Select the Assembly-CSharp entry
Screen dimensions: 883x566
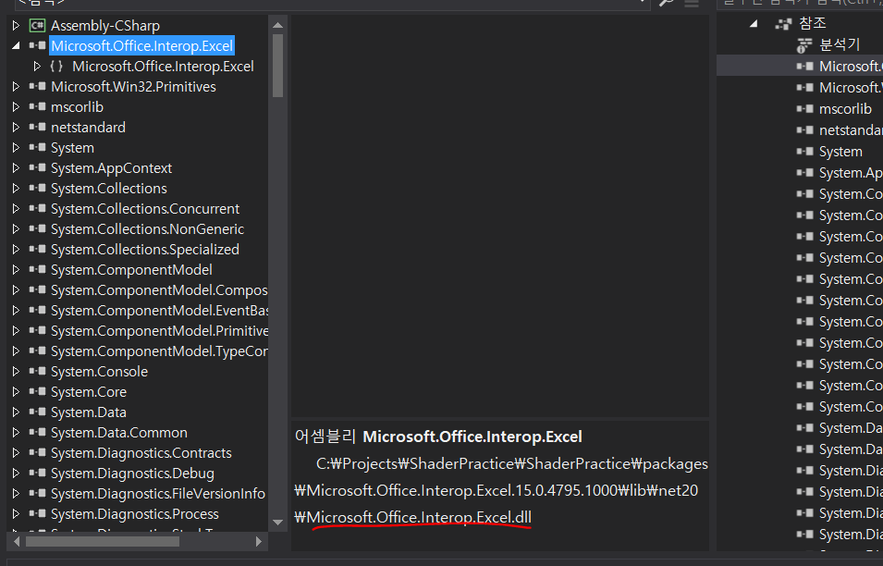click(105, 25)
